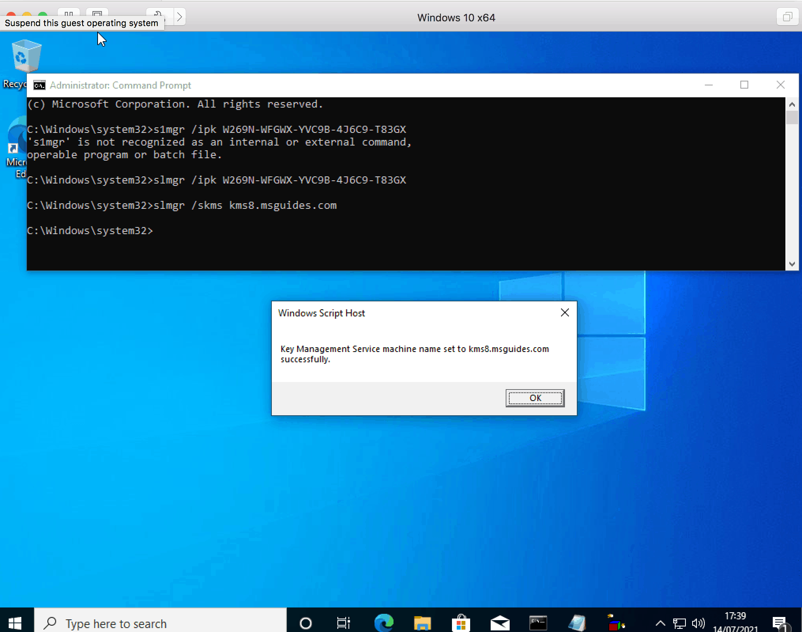The width and height of the screenshot is (802, 632).
Task: Click the Command Prompt scrollbar up arrow
Action: pos(792,104)
